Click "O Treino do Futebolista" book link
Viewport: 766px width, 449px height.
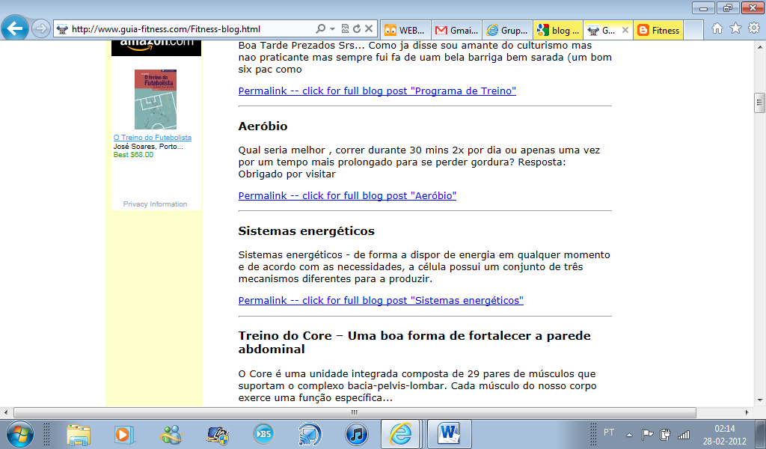point(153,138)
